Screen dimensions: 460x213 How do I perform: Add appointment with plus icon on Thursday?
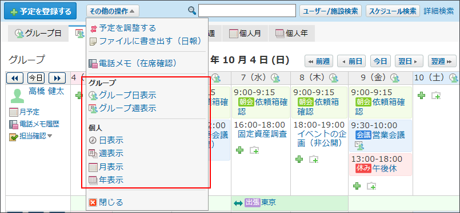299,159
